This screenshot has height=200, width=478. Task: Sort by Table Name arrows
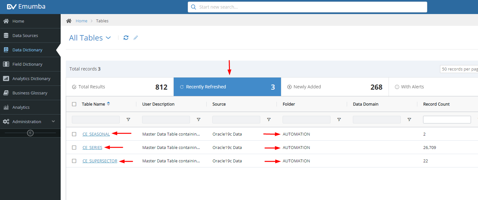108,104
